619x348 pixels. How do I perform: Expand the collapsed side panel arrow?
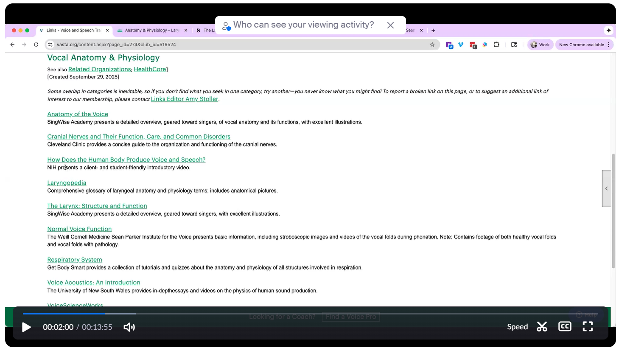point(606,188)
